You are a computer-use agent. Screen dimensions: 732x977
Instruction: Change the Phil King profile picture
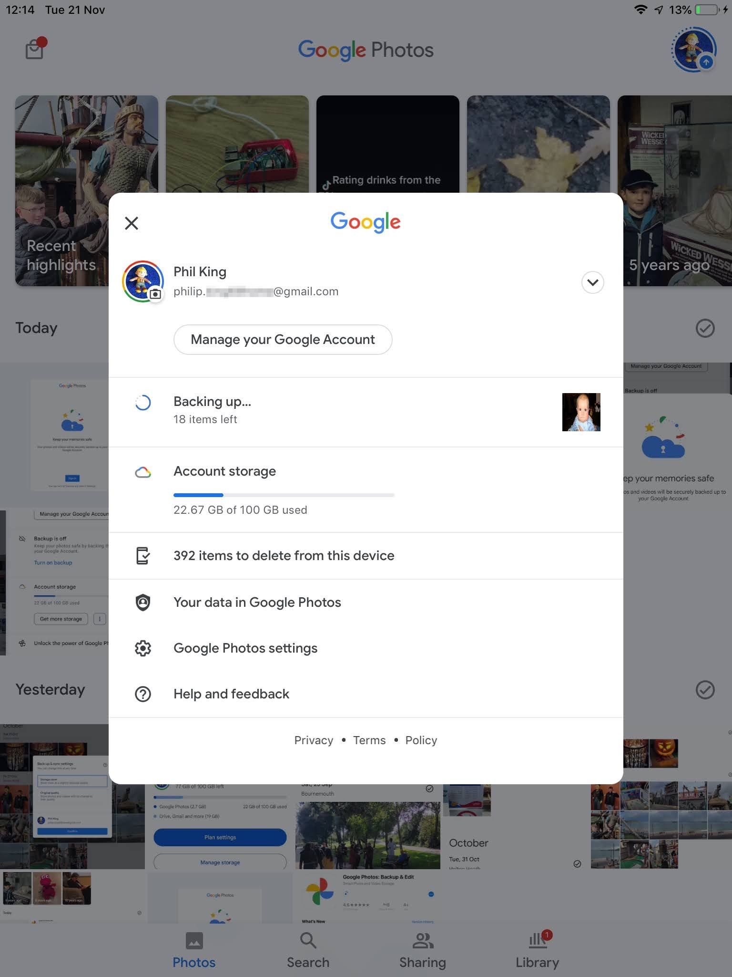(x=143, y=281)
